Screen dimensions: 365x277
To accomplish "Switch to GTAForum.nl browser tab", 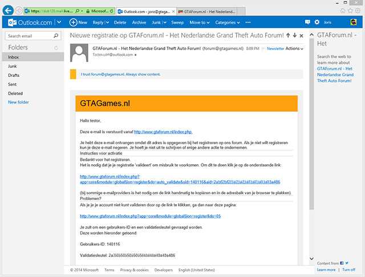I will coord(207,11).
